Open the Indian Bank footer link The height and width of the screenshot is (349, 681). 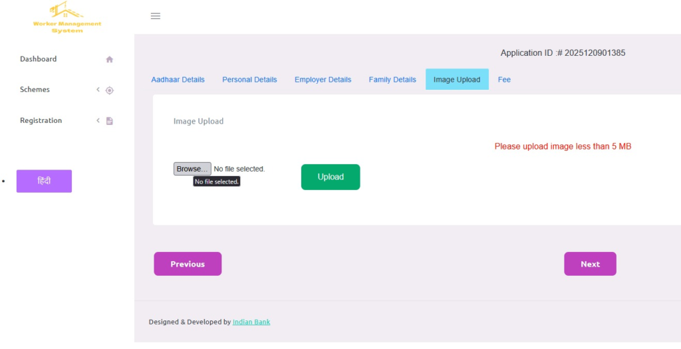coord(251,322)
